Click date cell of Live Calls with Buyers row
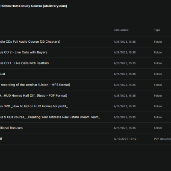The height and width of the screenshot is (171, 171). [x=124, y=53]
